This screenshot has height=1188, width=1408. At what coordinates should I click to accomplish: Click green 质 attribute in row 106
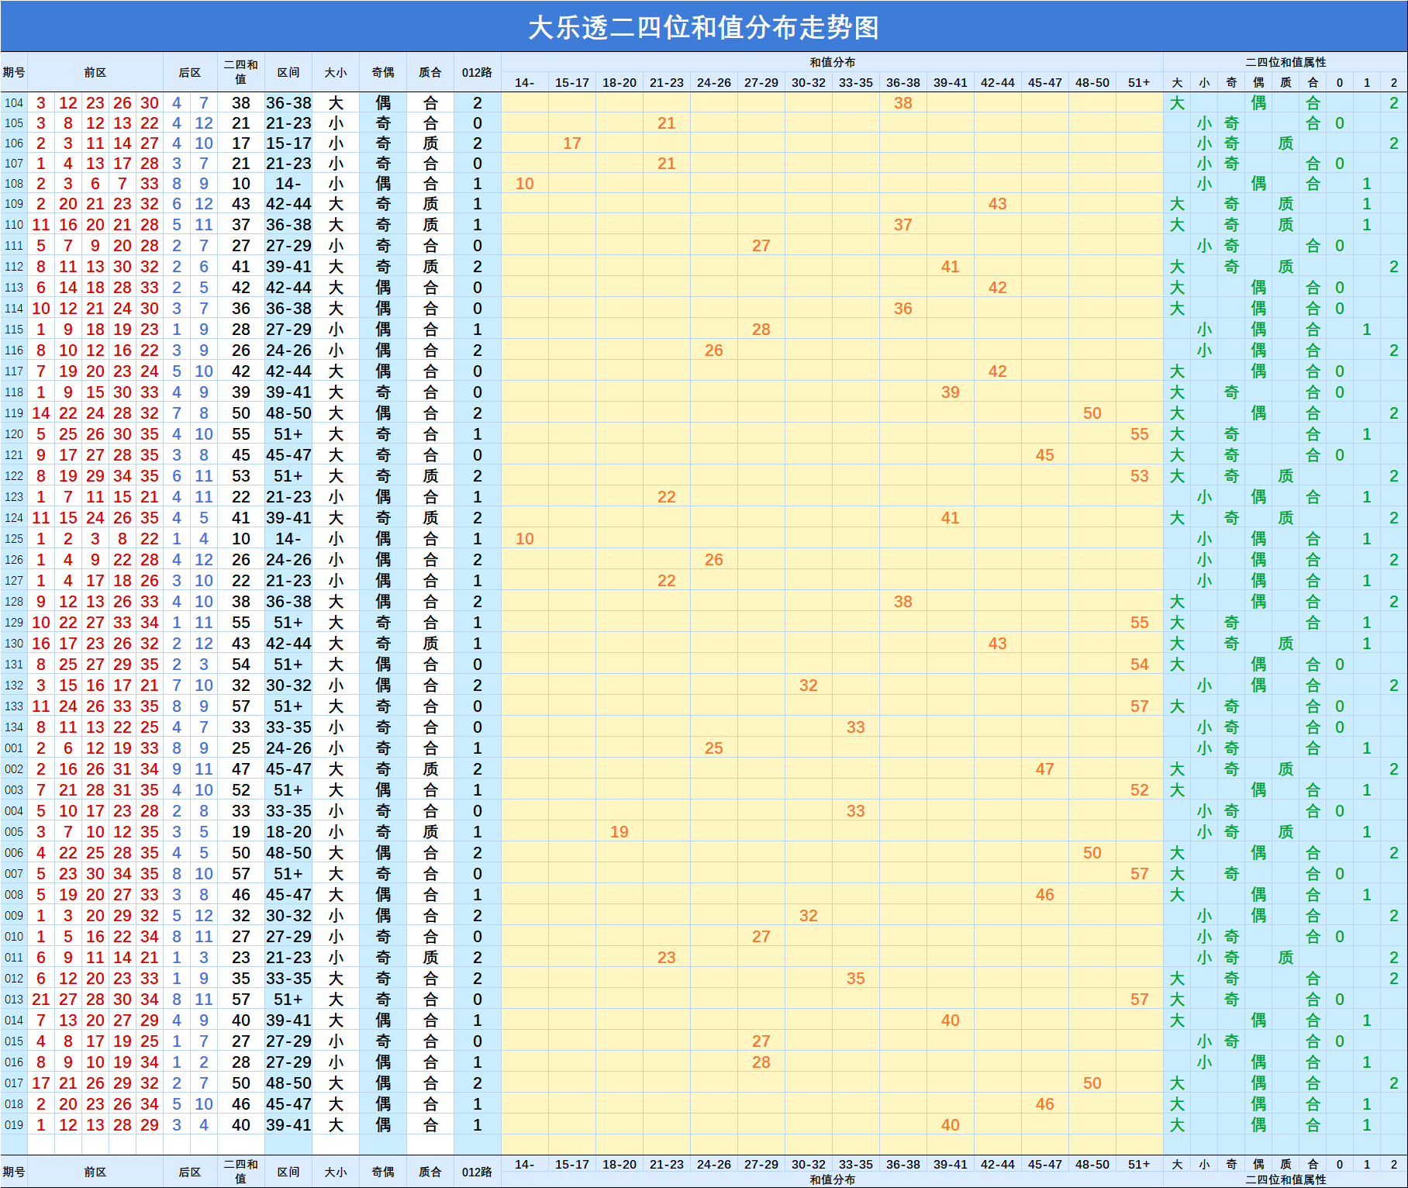[1285, 143]
